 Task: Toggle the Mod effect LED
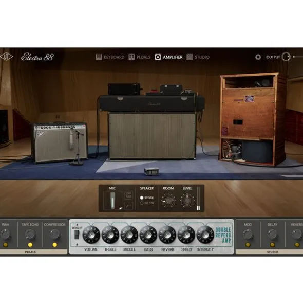click(248, 245)
